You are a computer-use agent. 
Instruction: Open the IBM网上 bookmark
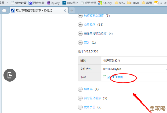point(70,3)
